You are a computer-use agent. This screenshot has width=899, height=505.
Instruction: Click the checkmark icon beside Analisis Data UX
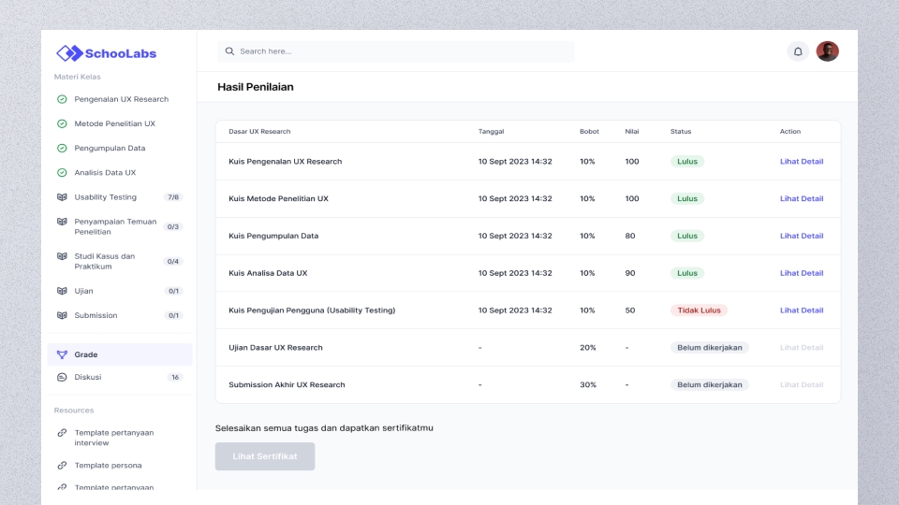pyautogui.click(x=62, y=172)
